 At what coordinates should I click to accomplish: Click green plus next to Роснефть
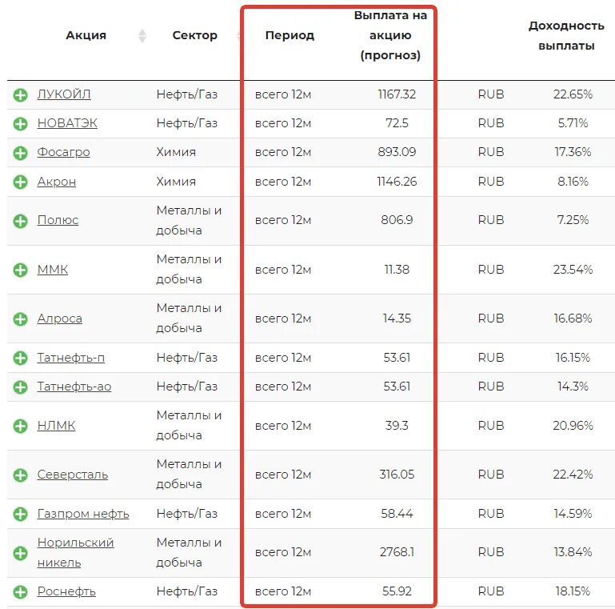(20, 592)
